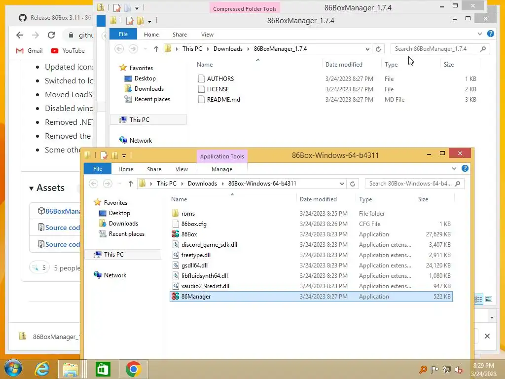Expand breadcrumb arrow after Downloads in 86Box window

[222, 184]
